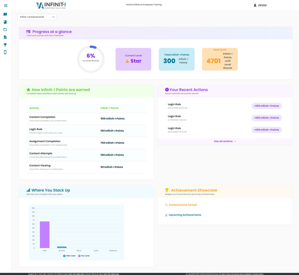The image size is (299, 275).
Task: Open the book icon in sidebar
Action: (x=5, y=22)
